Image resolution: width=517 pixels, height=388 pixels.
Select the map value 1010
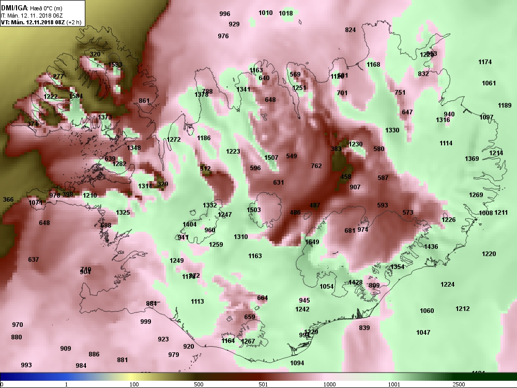(x=265, y=13)
